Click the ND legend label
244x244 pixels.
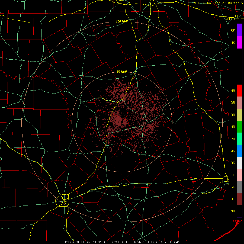(x=233, y=211)
